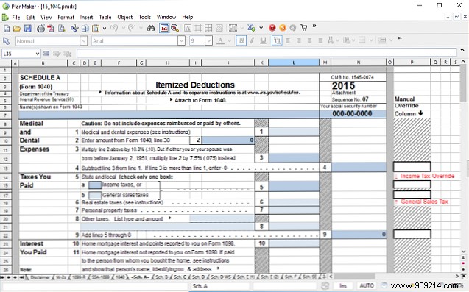
Task: Click the formula edit bar
Action: point(267,54)
